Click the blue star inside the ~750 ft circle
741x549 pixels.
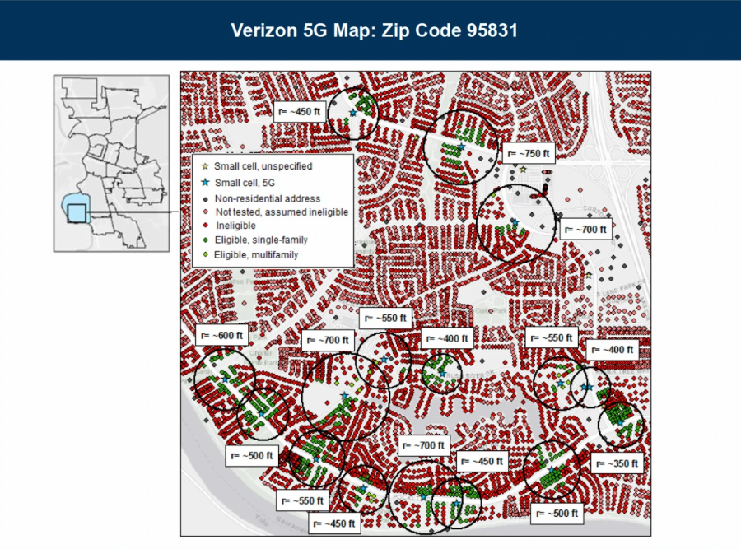tap(462, 147)
